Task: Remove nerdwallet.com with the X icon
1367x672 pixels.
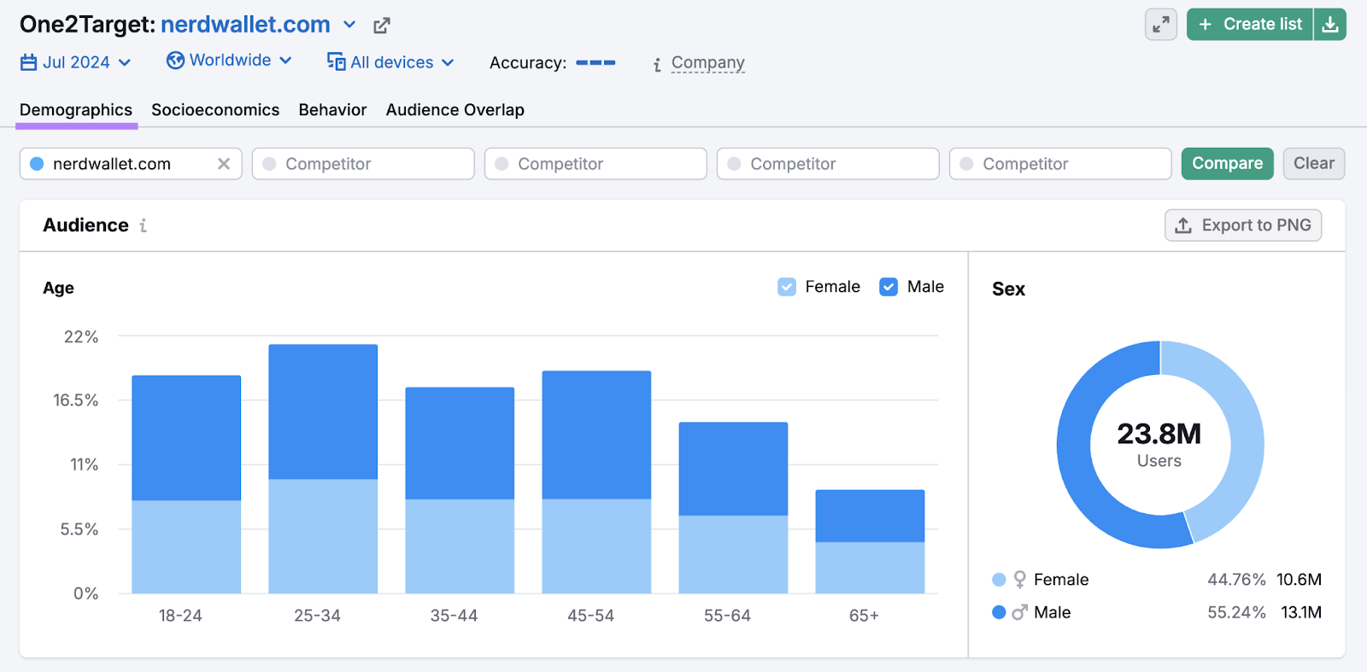Action: [224, 164]
